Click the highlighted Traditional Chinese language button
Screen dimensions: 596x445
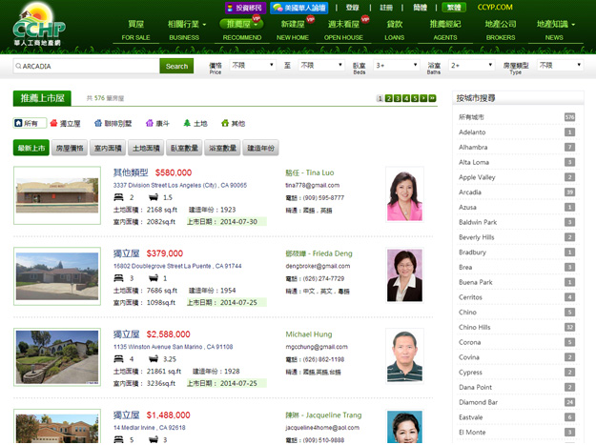(454, 8)
